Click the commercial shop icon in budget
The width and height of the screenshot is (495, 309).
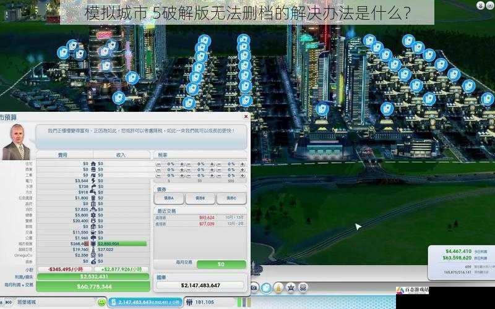(93, 169)
